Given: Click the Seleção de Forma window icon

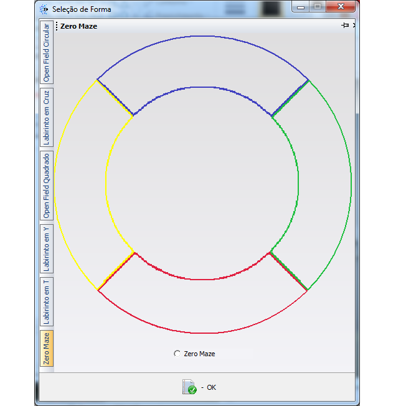Looking at the screenshot, I should tap(44, 9).
